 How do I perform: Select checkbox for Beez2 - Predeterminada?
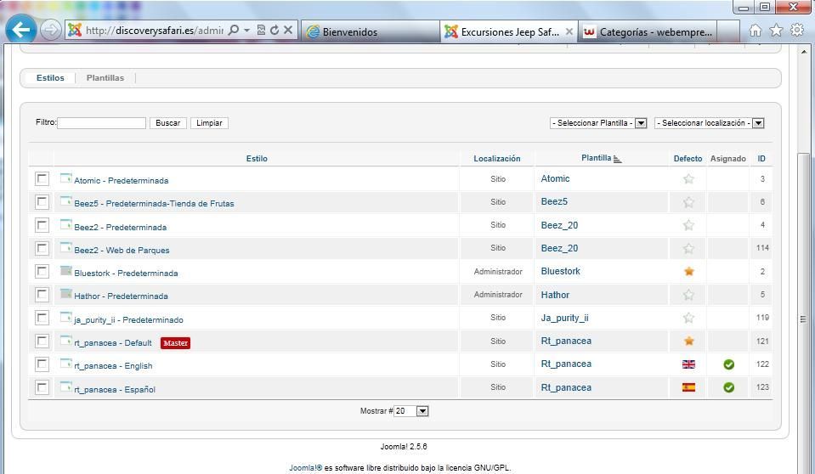pos(42,225)
